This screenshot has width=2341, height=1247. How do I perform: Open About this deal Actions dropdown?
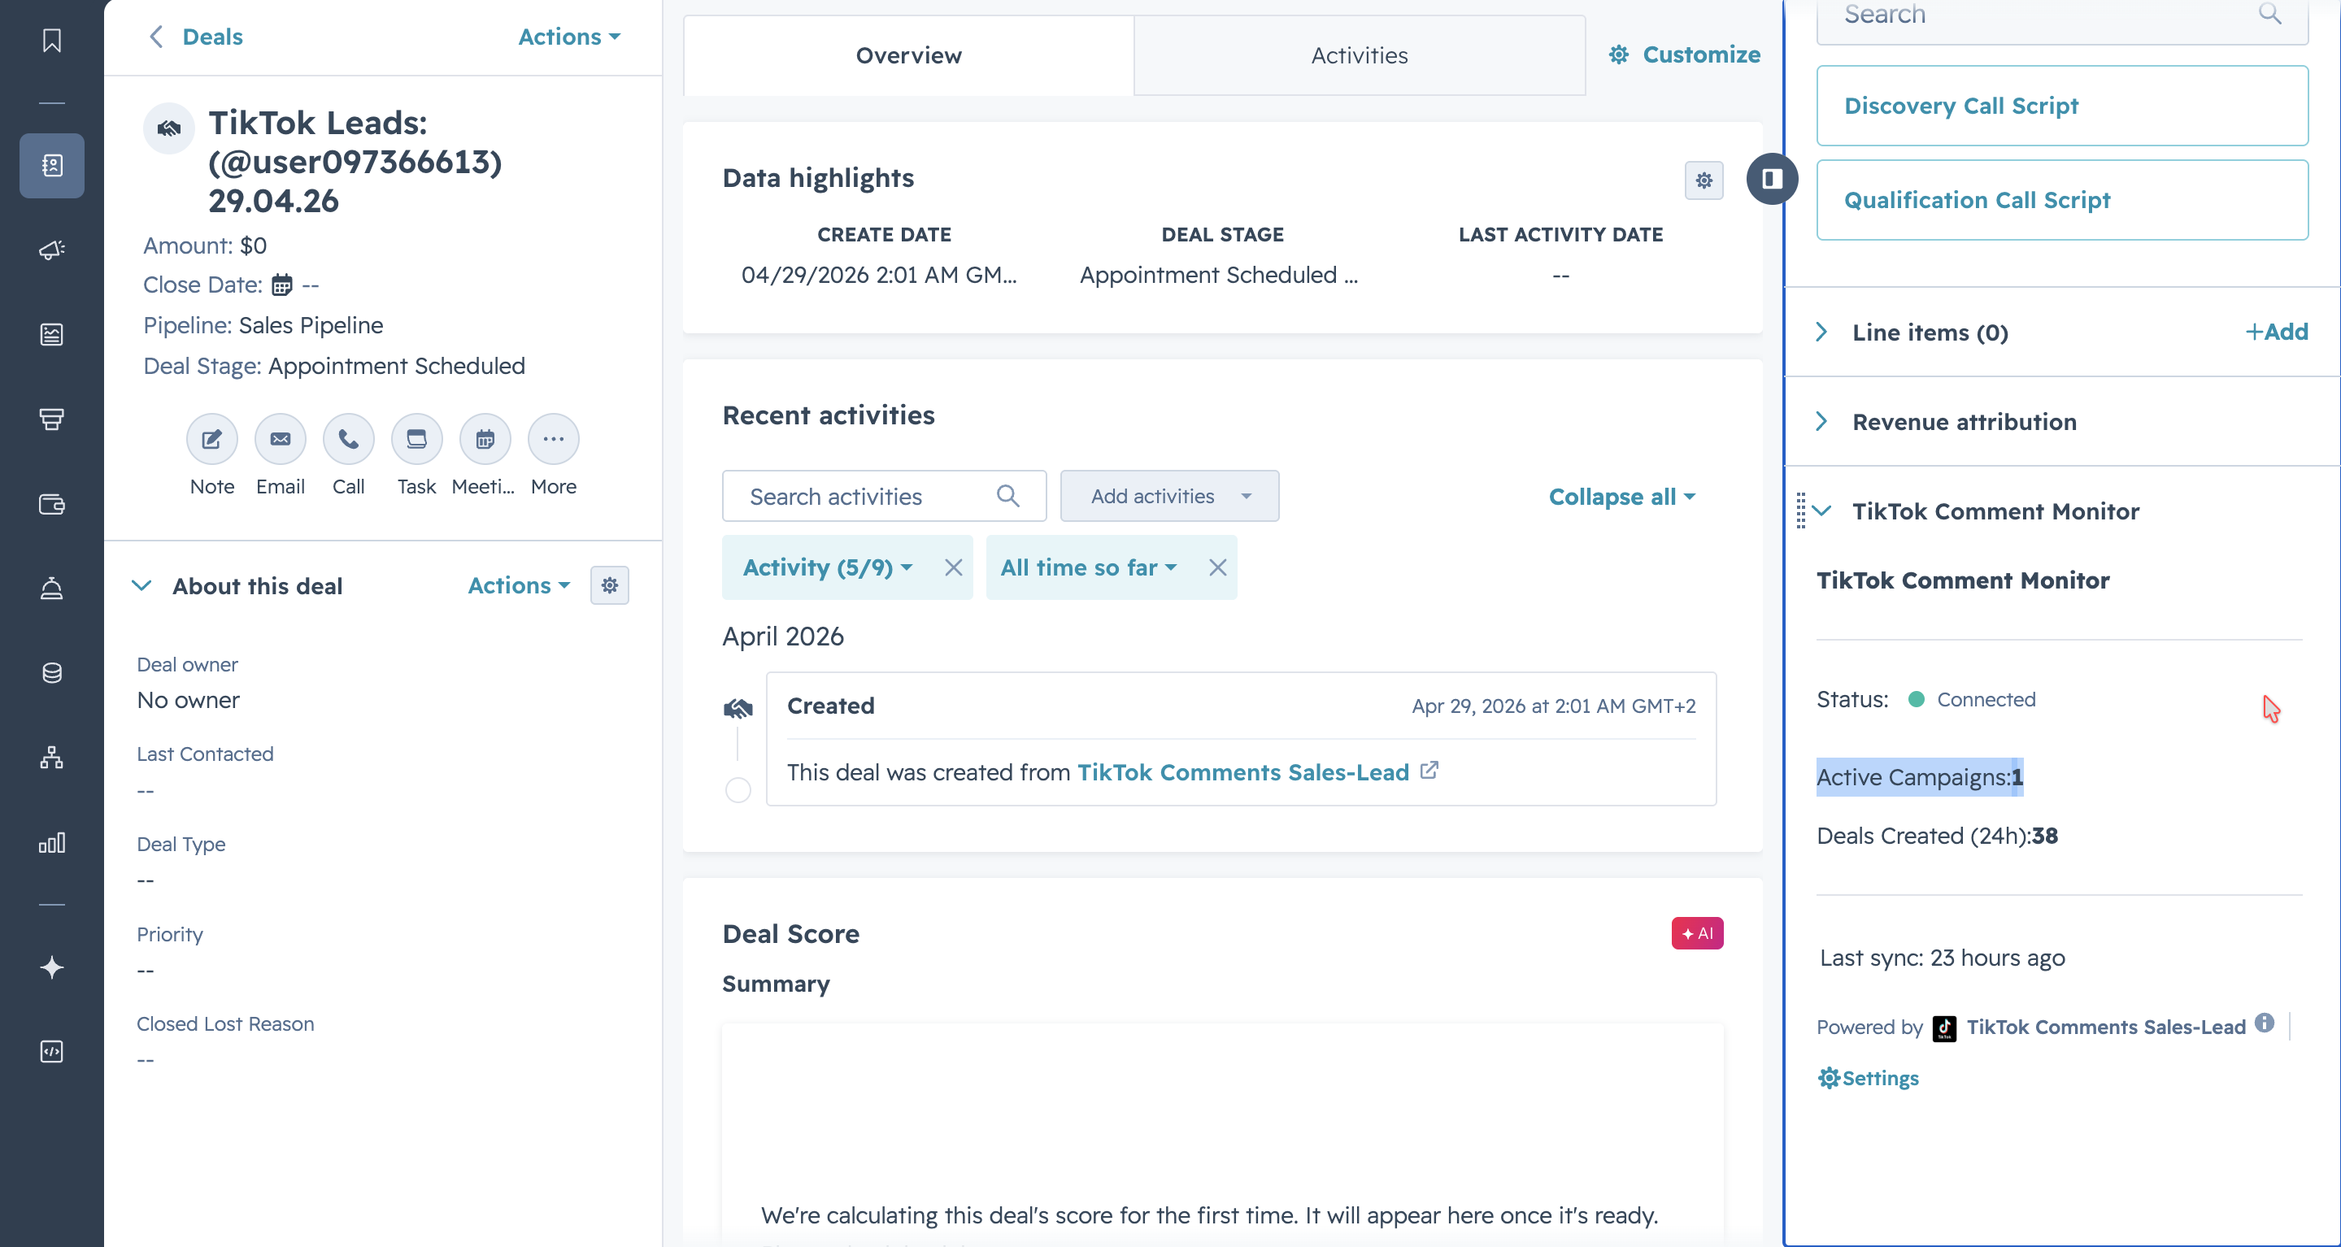(x=519, y=586)
